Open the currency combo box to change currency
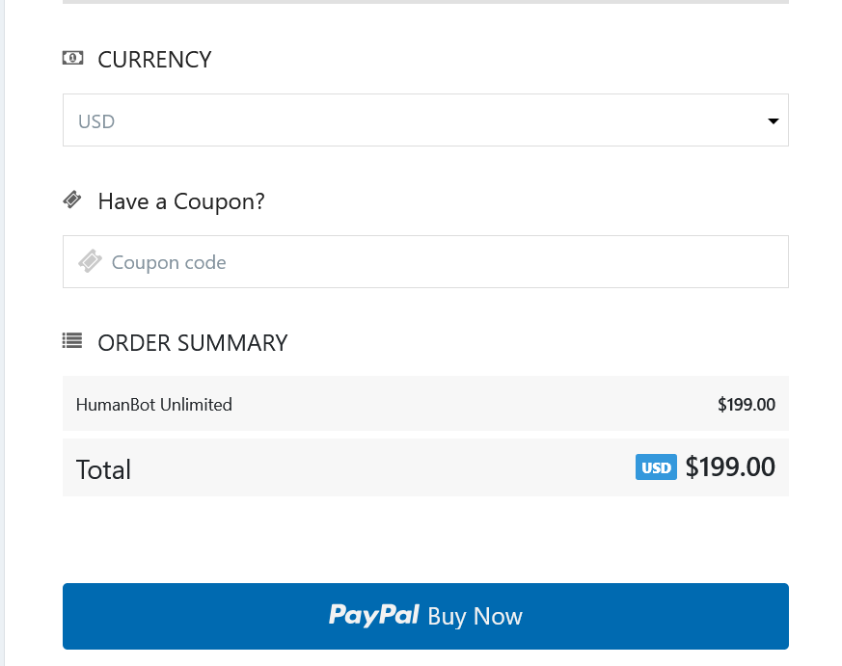The width and height of the screenshot is (842, 666). pyautogui.click(x=425, y=120)
